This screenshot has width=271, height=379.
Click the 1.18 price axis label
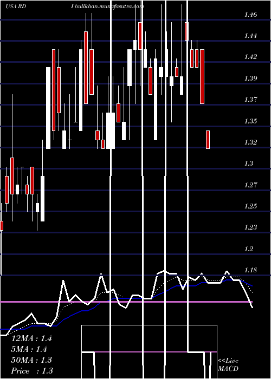pyautogui.click(x=250, y=270)
